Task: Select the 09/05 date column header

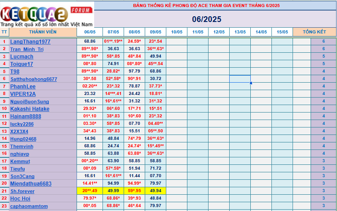Action: pos(155,32)
